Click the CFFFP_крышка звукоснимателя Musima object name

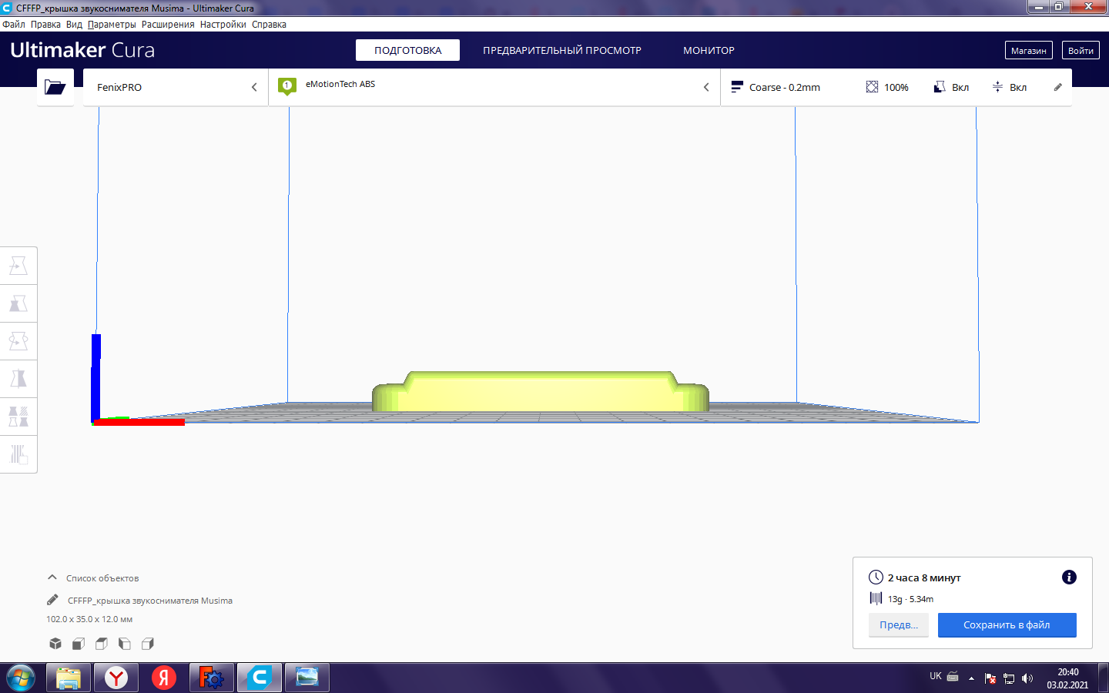(x=150, y=601)
